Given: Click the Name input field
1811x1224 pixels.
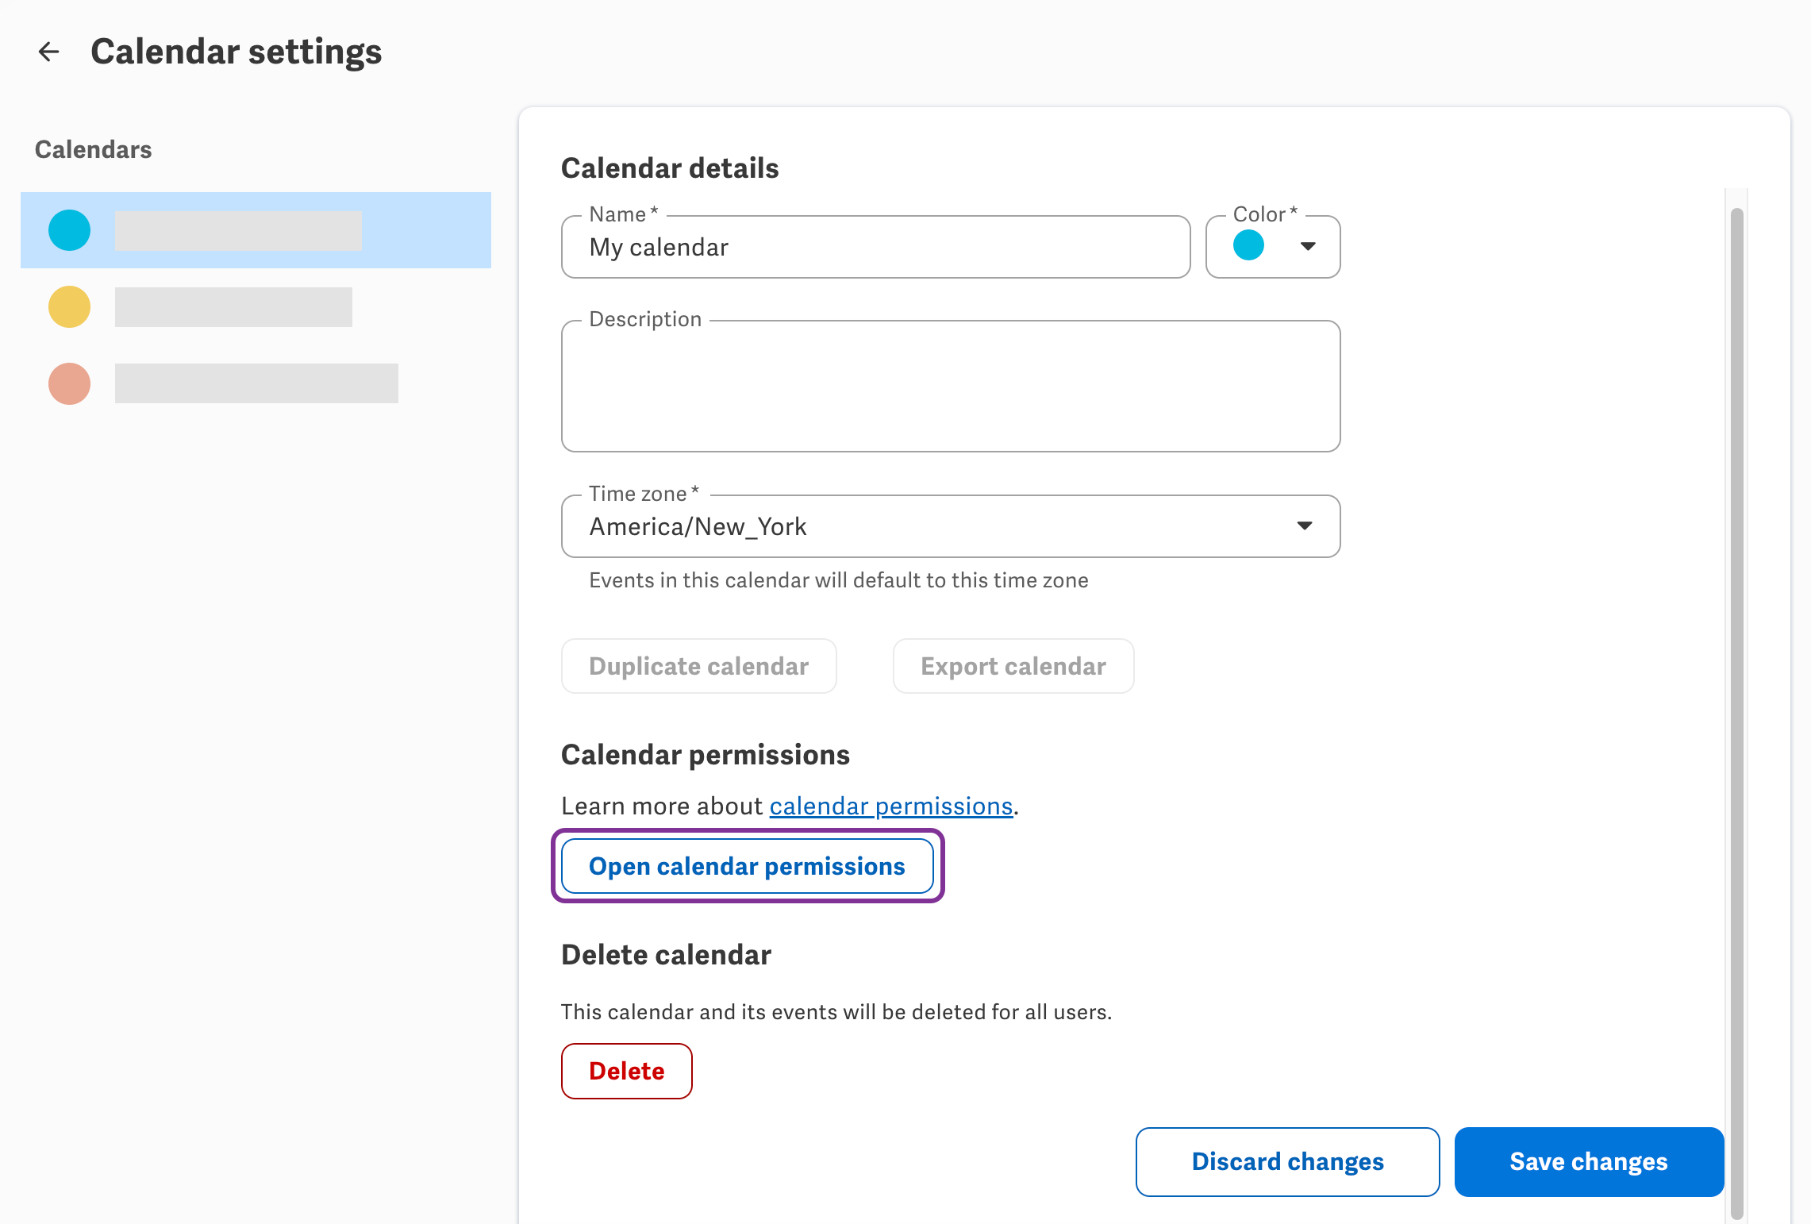Looking at the screenshot, I should (875, 247).
